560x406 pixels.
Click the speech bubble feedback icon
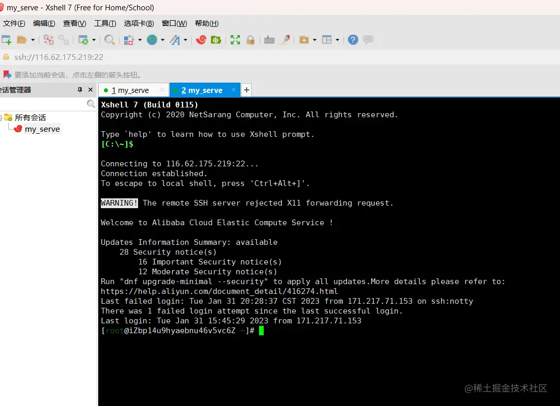coord(368,40)
